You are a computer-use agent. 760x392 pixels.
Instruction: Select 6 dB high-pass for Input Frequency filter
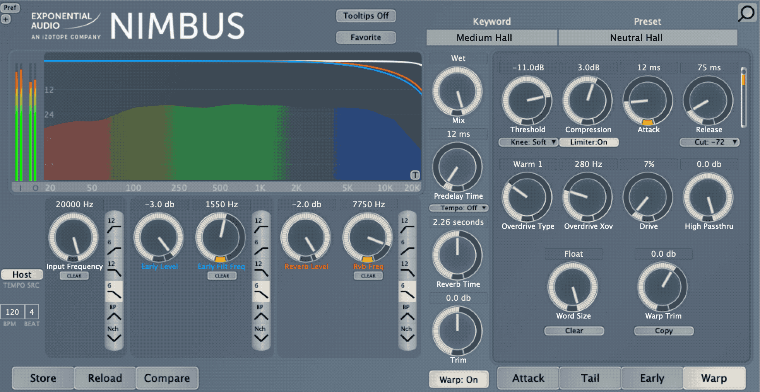coord(114,247)
